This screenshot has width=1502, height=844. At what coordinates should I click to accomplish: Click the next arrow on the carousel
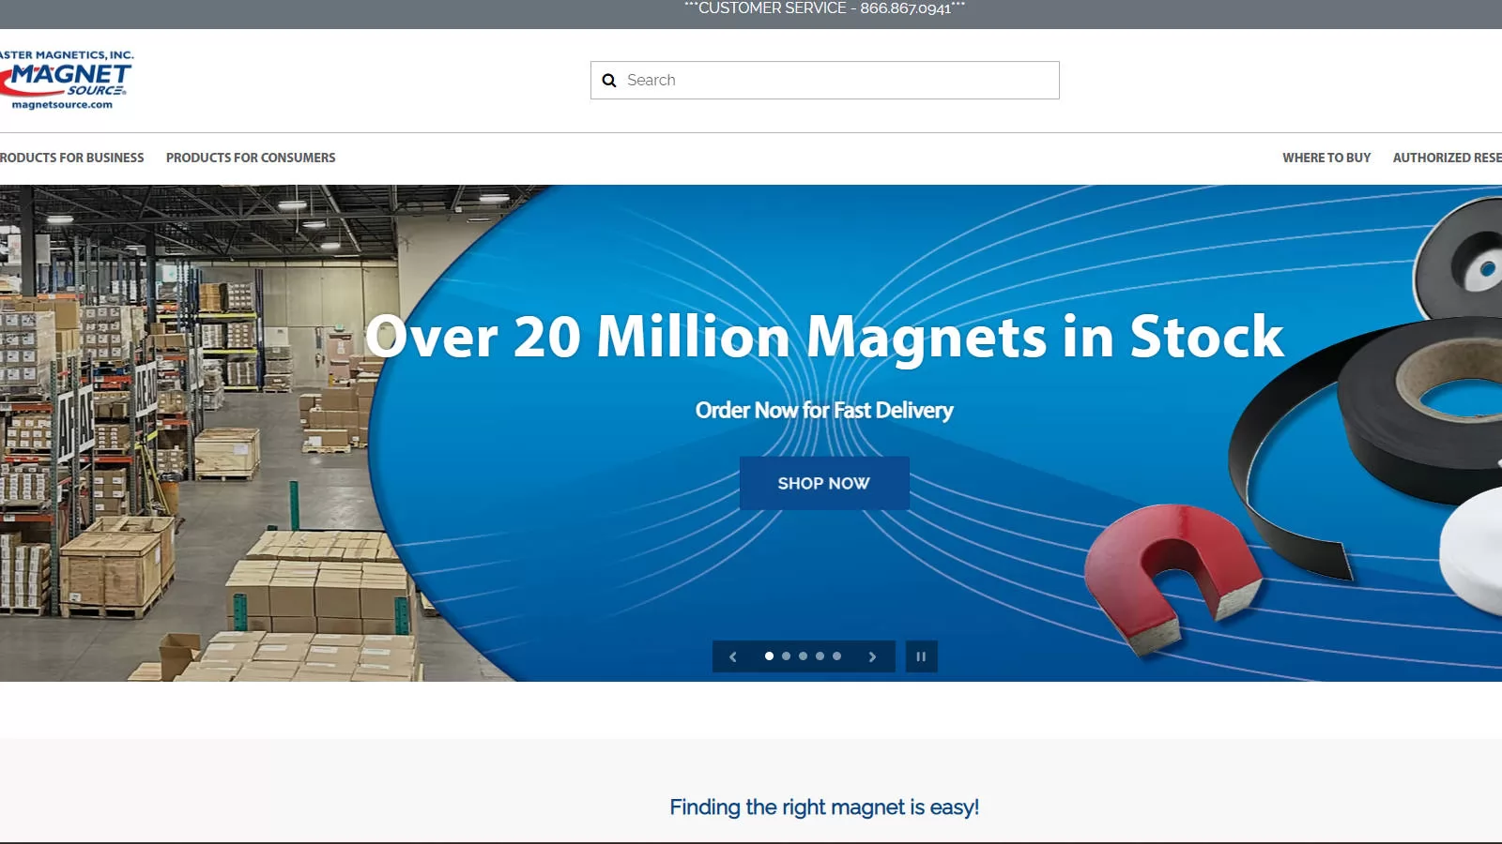[871, 656]
